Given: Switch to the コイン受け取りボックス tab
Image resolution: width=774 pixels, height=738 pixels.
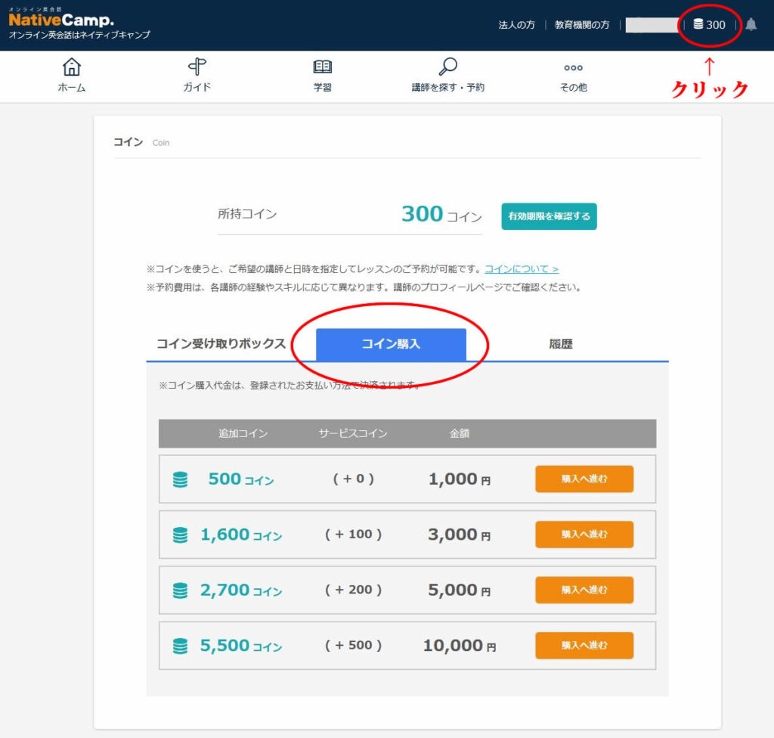Looking at the screenshot, I should 219,343.
